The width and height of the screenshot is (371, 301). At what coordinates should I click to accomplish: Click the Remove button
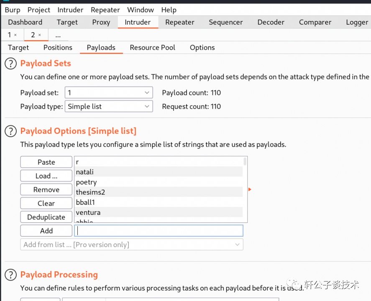[x=46, y=189]
